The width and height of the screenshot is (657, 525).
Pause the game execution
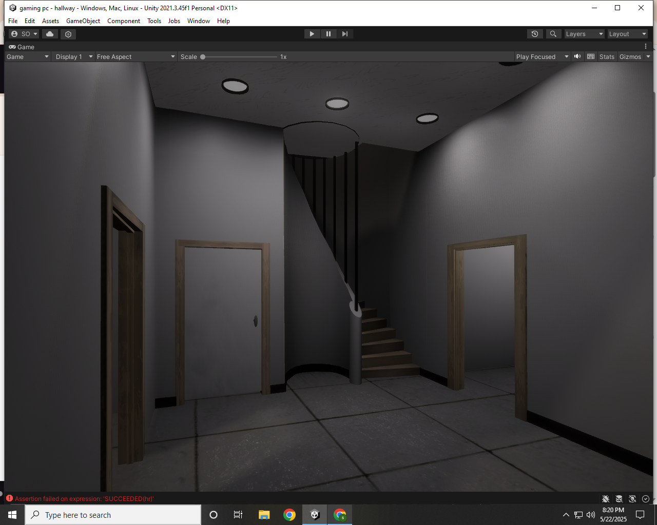[x=328, y=34]
